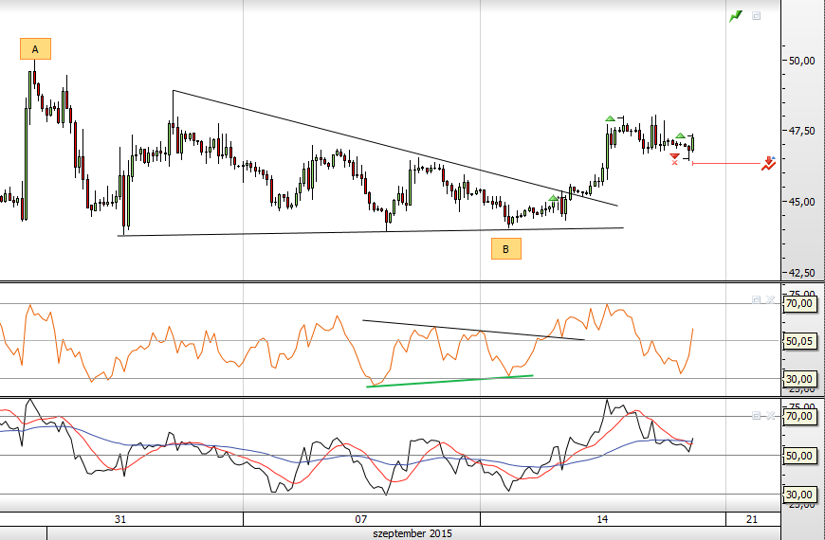Click the 70,00 level tag in the RSI pane
The height and width of the screenshot is (540, 825).
click(798, 303)
